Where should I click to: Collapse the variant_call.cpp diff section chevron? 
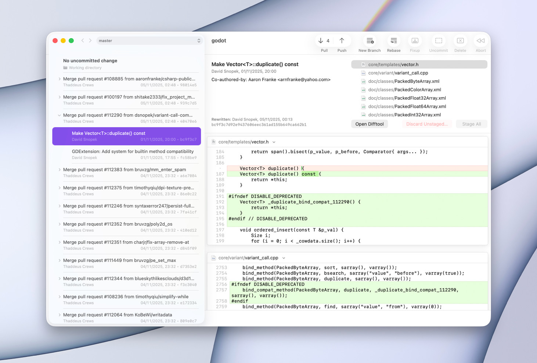tap(284, 258)
